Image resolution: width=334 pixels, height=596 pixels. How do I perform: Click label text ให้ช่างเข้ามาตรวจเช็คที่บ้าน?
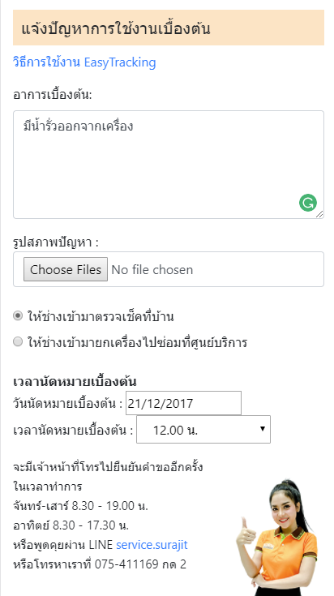[101, 316]
